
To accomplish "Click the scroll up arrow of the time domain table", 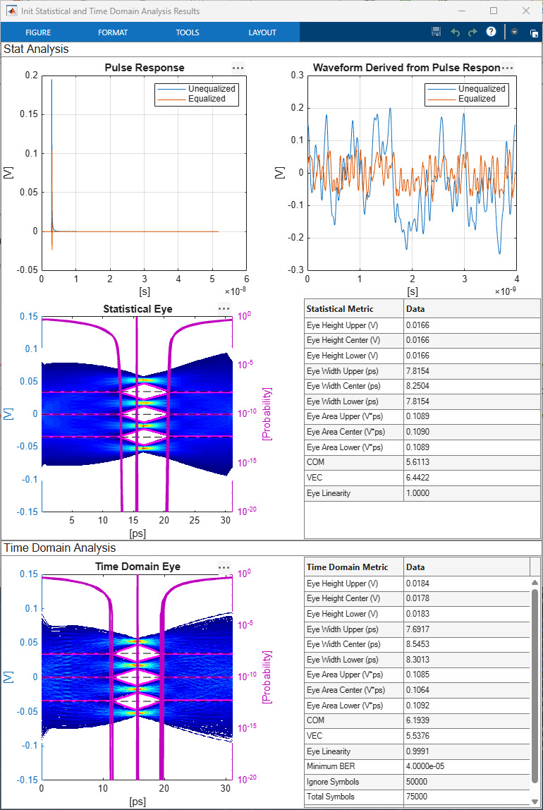I will click(536, 581).
